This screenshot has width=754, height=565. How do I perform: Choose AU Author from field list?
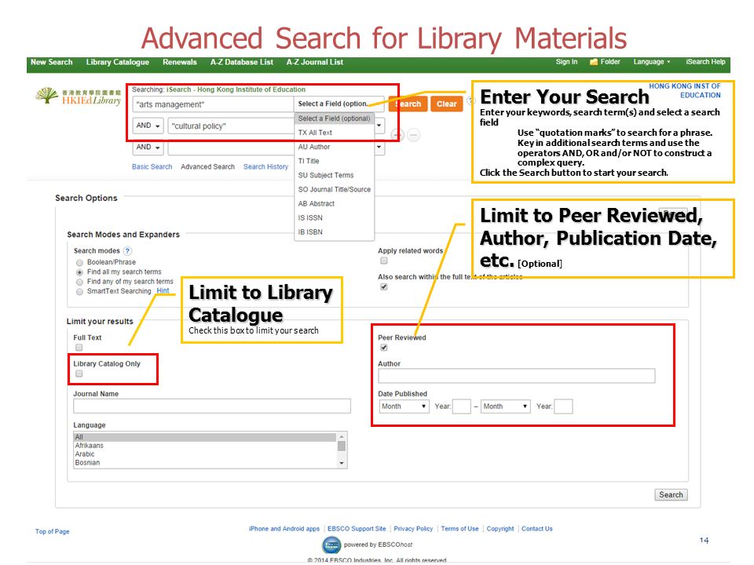(335, 147)
